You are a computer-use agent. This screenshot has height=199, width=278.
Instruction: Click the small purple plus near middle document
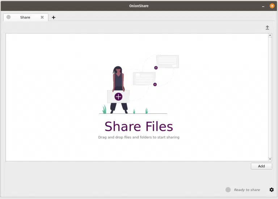[x=155, y=84]
